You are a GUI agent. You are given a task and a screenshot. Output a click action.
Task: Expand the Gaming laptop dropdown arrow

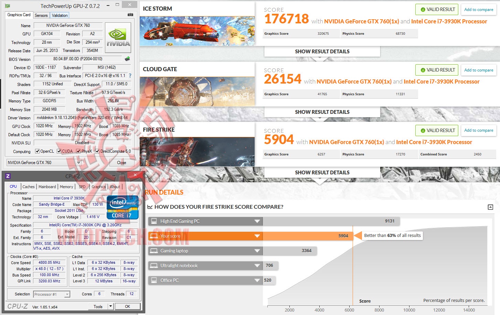[x=257, y=251]
